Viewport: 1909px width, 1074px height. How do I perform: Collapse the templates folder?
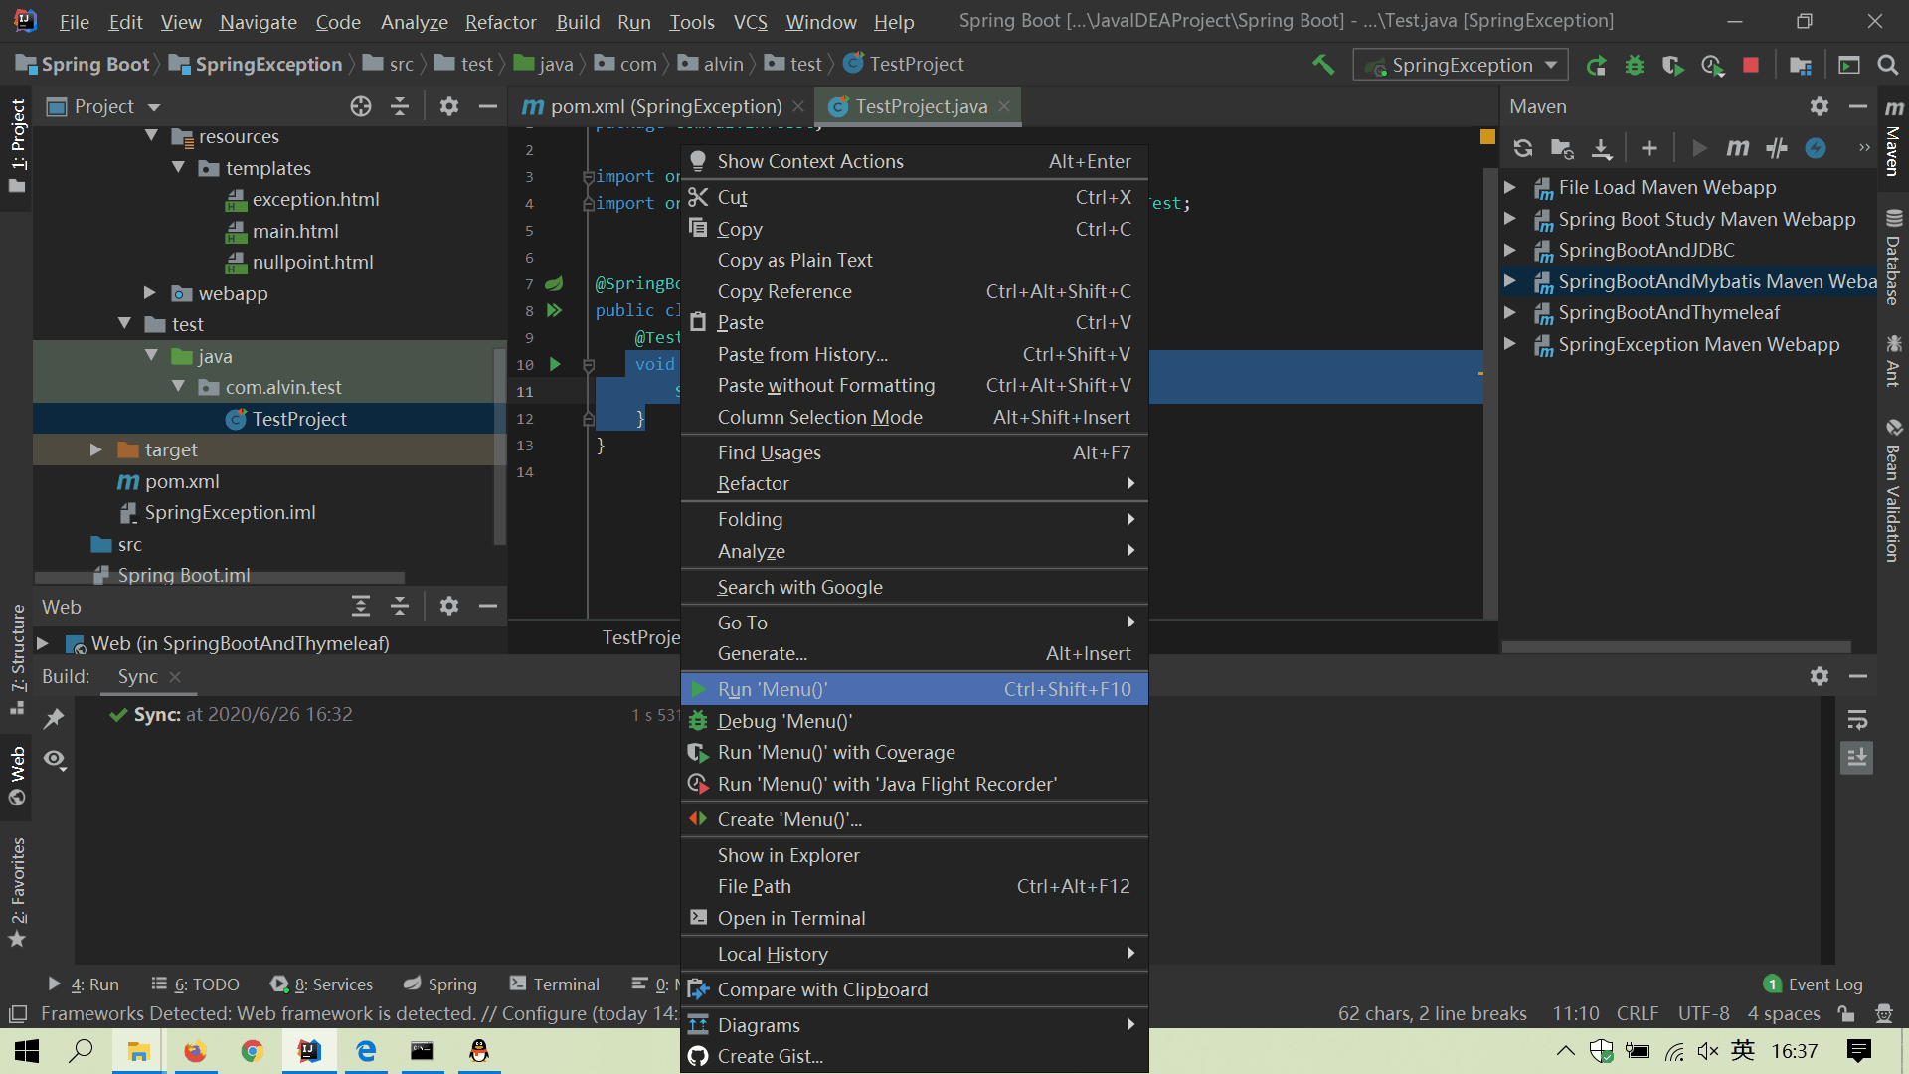click(178, 168)
